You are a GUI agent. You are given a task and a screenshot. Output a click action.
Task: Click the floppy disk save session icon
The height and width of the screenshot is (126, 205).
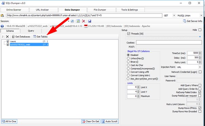(90, 21)
